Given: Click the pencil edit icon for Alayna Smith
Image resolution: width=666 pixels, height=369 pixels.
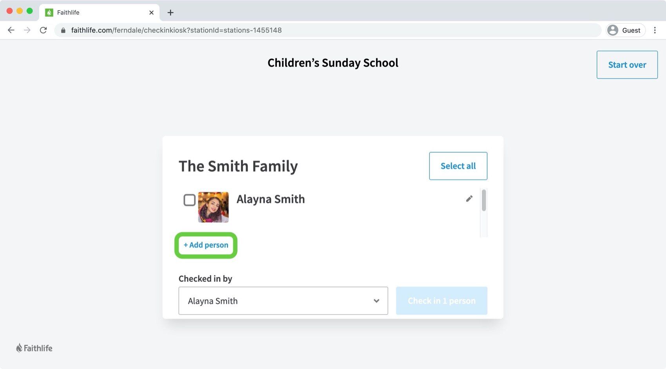Looking at the screenshot, I should 469,199.
